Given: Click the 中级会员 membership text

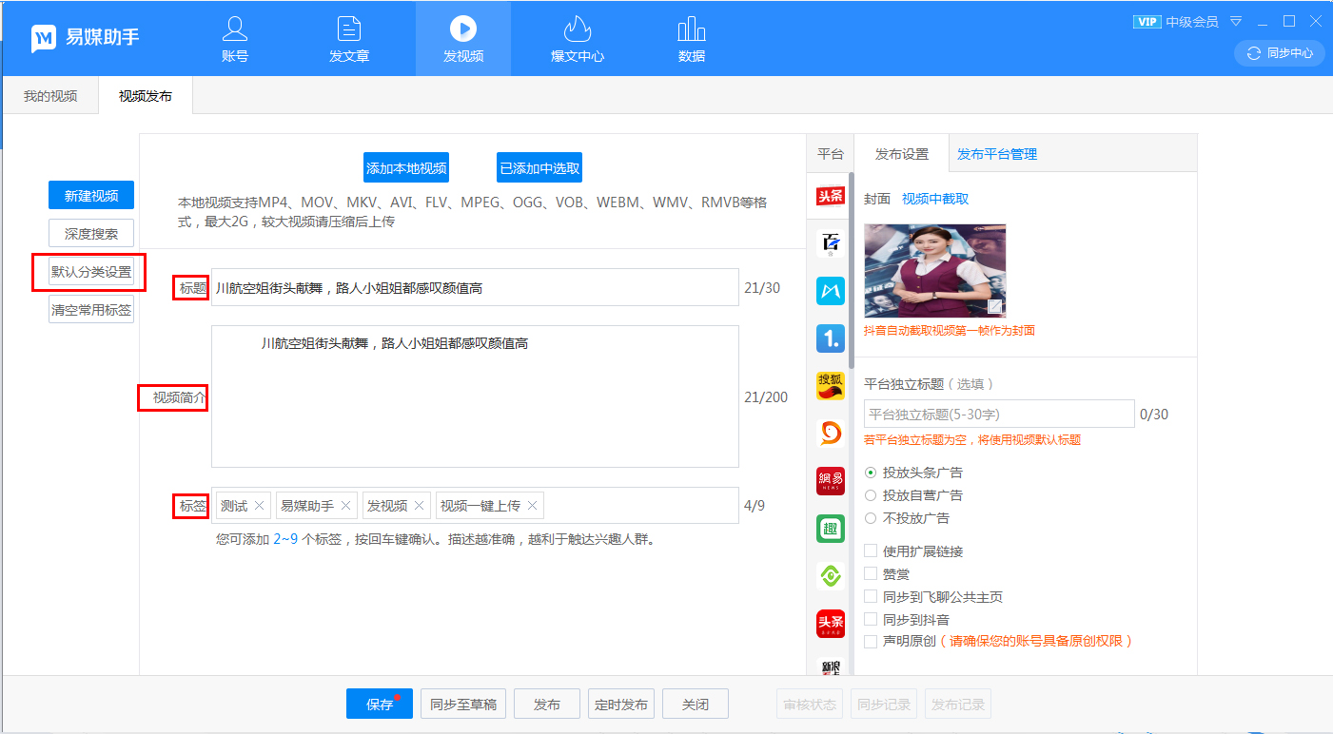Looking at the screenshot, I should tap(1192, 22).
